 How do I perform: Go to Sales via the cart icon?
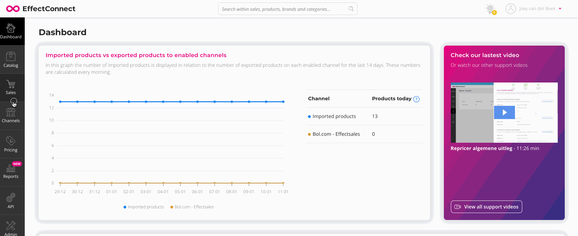click(11, 84)
